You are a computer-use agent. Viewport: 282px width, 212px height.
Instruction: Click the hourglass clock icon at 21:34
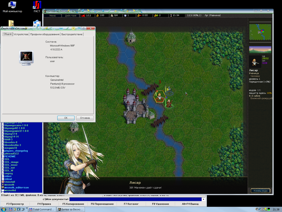coord(171,16)
